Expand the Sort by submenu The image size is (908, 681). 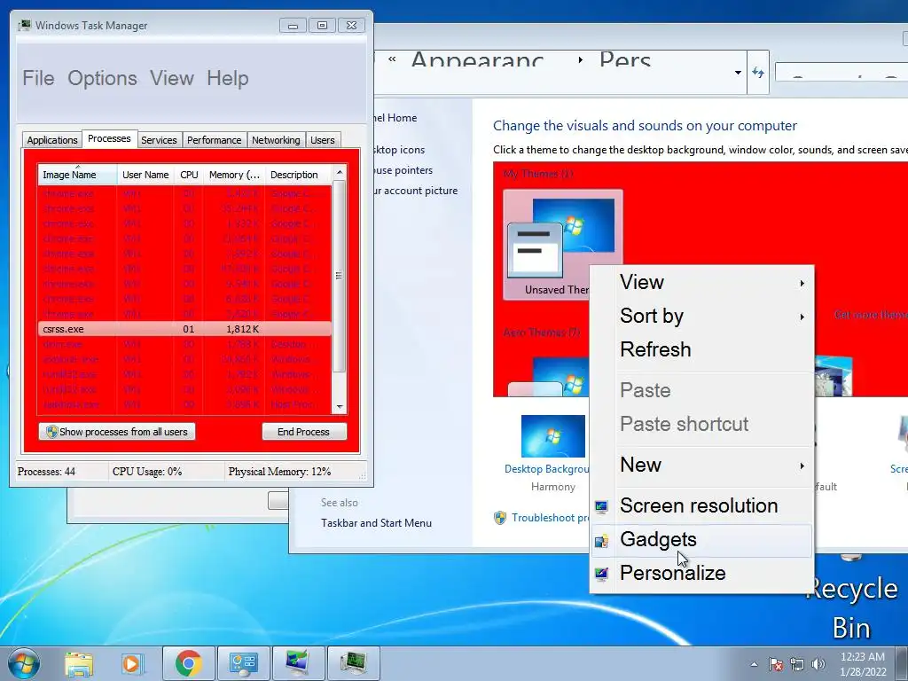point(702,317)
